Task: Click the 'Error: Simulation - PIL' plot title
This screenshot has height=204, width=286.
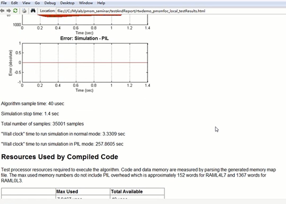Action: point(84,38)
